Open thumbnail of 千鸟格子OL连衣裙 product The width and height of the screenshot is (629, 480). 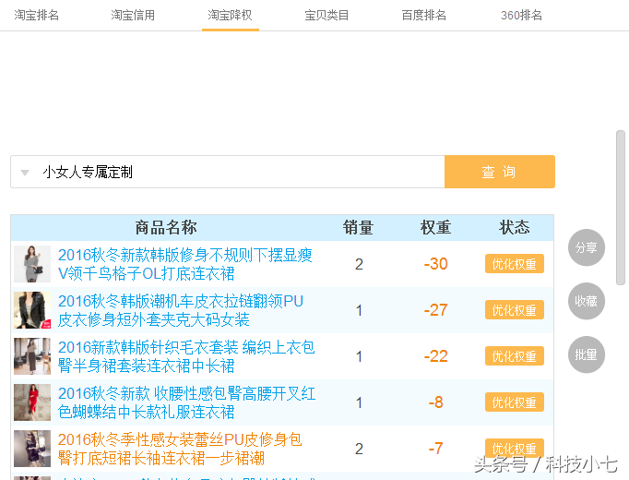pos(32,264)
